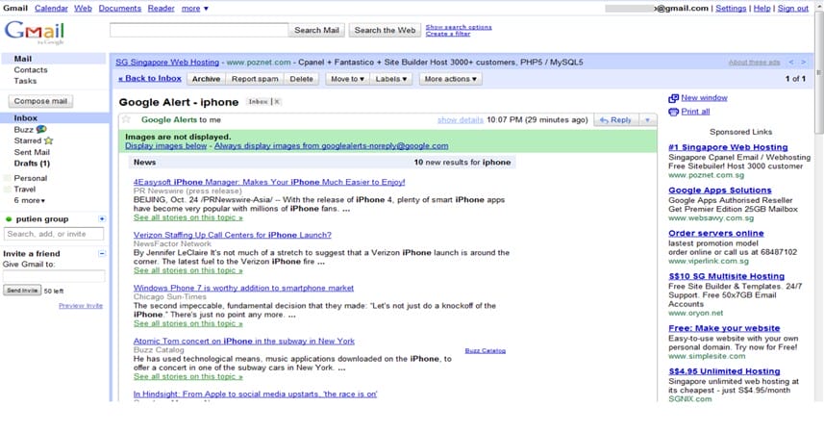
Task: Star the Google Alerts message
Action: pyautogui.click(x=125, y=119)
